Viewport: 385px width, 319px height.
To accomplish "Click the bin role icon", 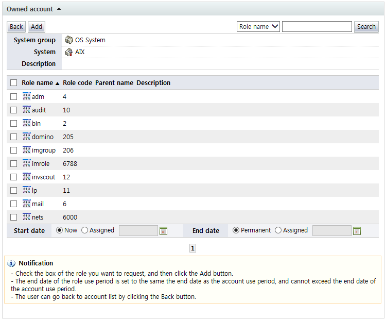I will point(27,123).
